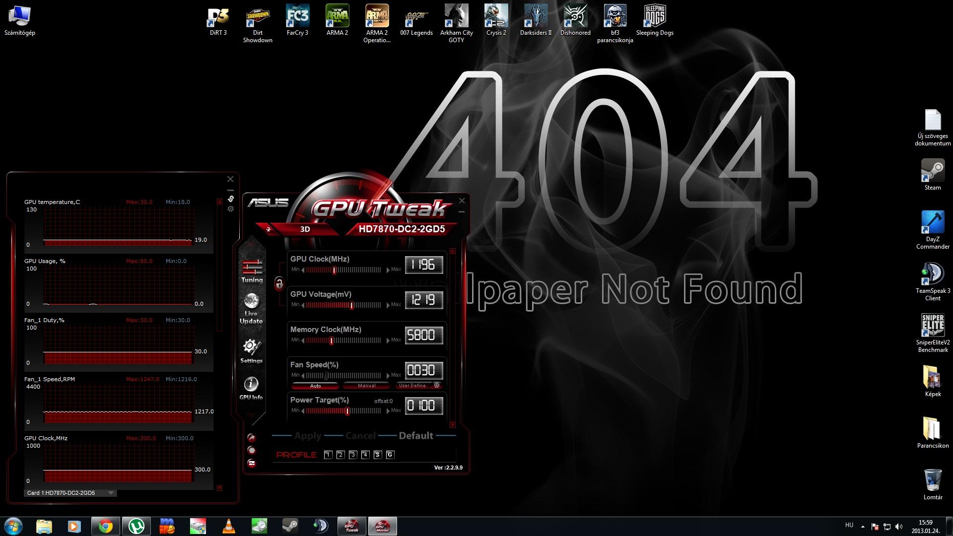Open GPU Info in GPU Tweak sidebar

coord(251,388)
